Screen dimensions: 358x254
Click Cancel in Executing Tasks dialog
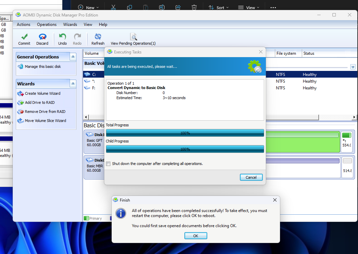click(x=251, y=177)
